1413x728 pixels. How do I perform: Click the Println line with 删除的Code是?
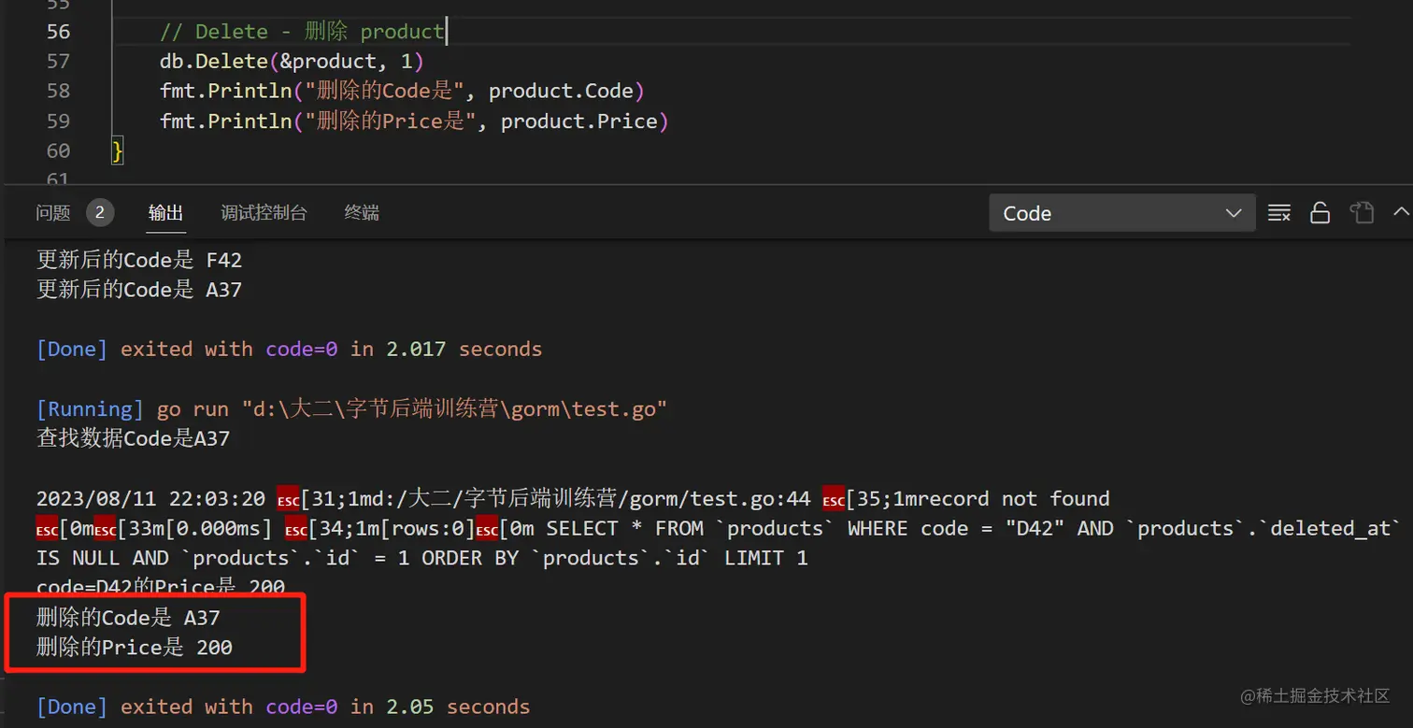(402, 92)
